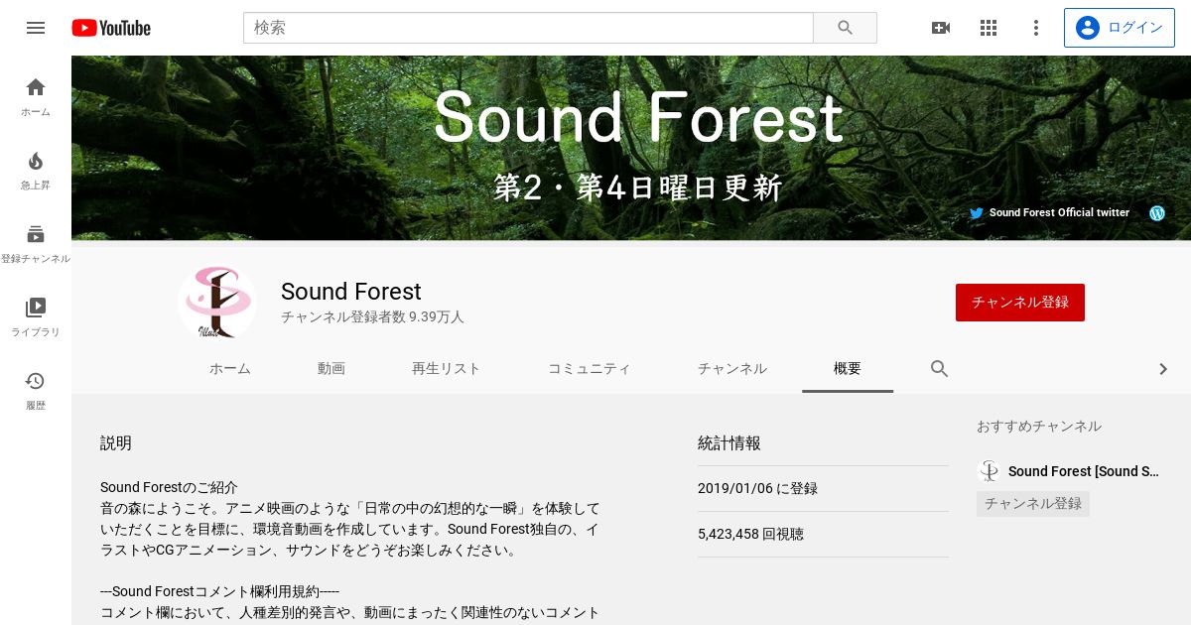Open 急上昇 trending in the sidebar
Image resolution: width=1191 pixels, height=625 pixels.
pos(36,170)
